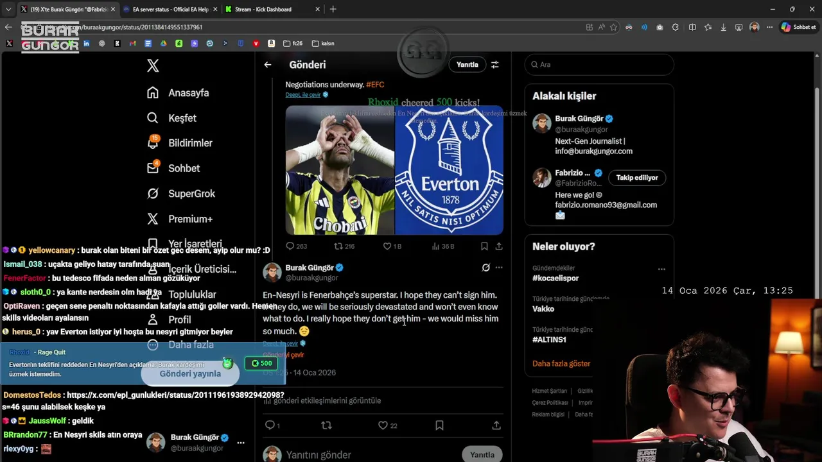Open the #EFC hashtag link
822x462 pixels.
[x=375, y=85]
